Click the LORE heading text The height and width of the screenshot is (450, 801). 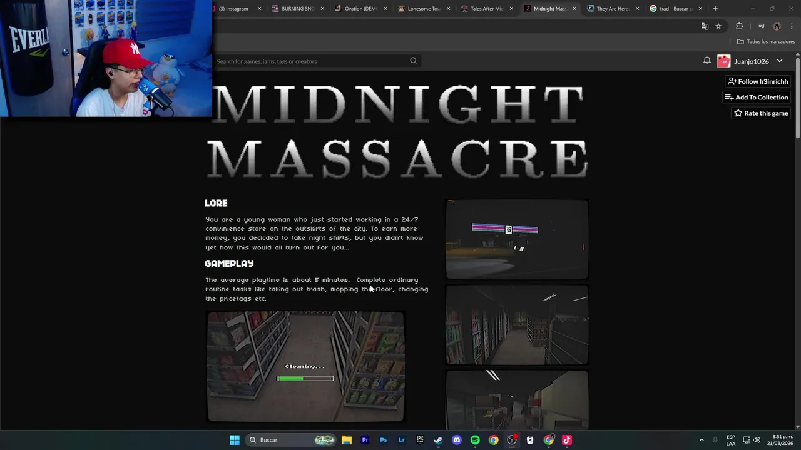(216, 203)
